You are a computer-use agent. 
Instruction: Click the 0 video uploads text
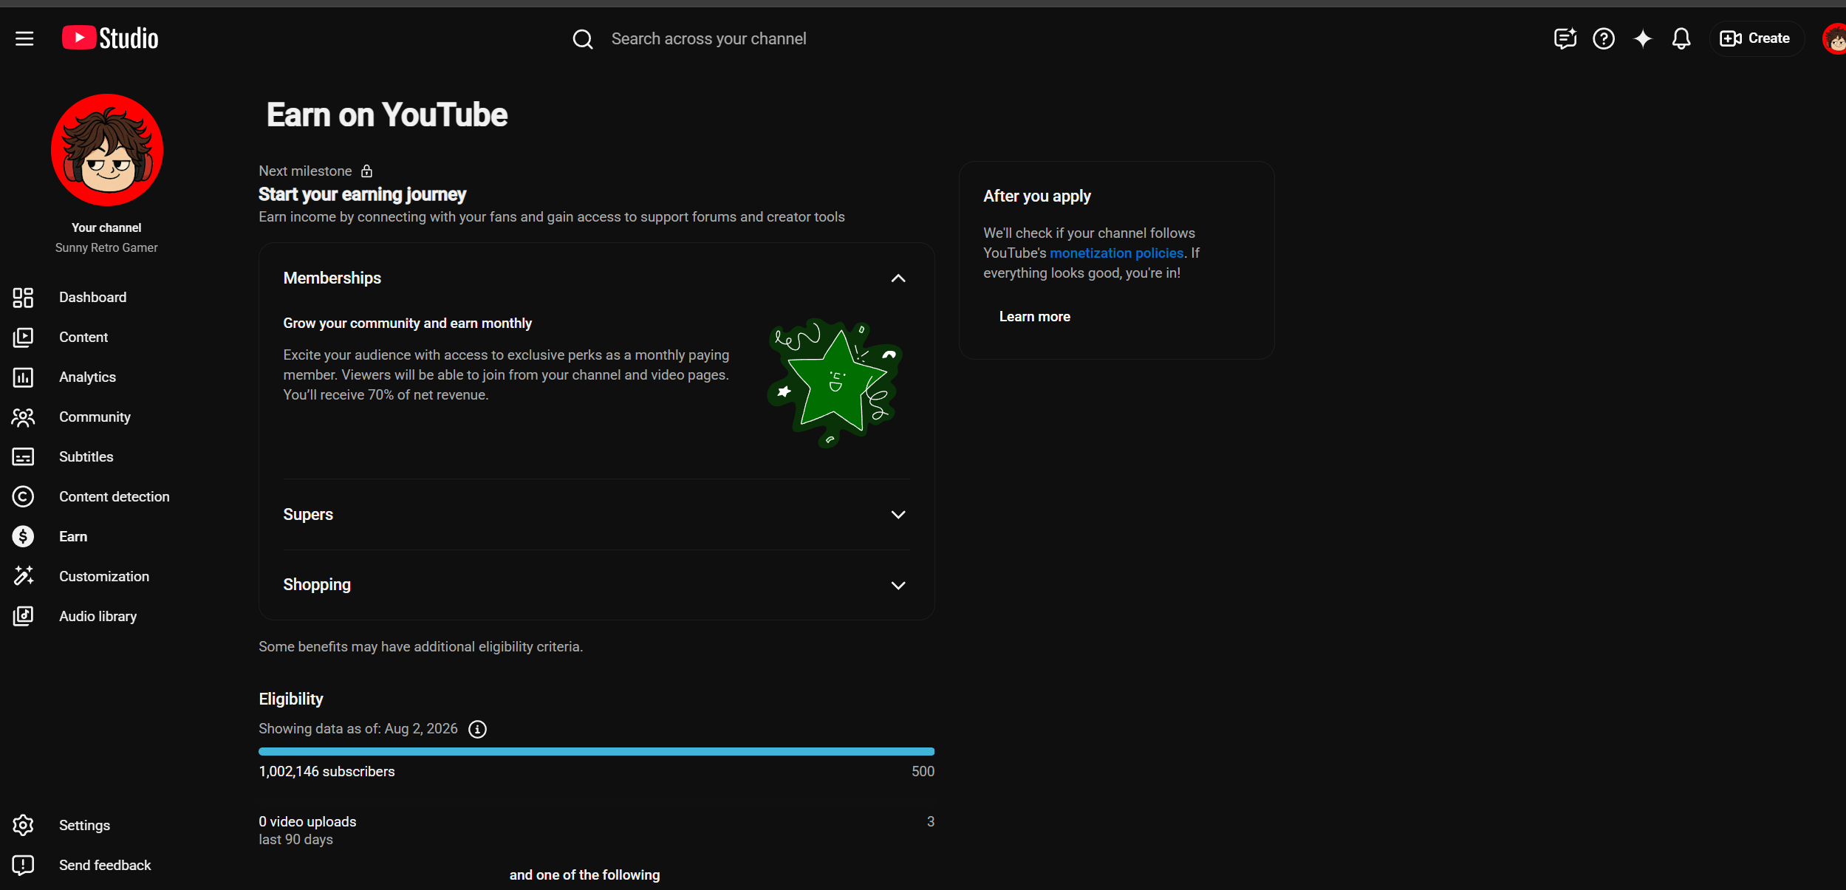coord(307,822)
